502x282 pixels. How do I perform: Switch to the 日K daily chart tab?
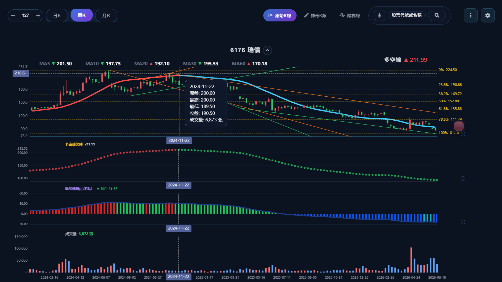click(x=57, y=16)
